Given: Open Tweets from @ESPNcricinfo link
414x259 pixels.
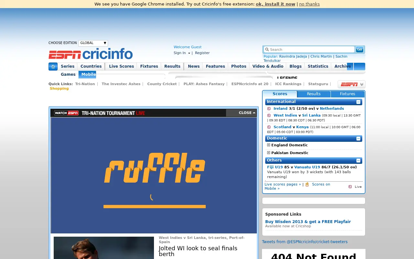Looking at the screenshot, I should click(x=305, y=242).
